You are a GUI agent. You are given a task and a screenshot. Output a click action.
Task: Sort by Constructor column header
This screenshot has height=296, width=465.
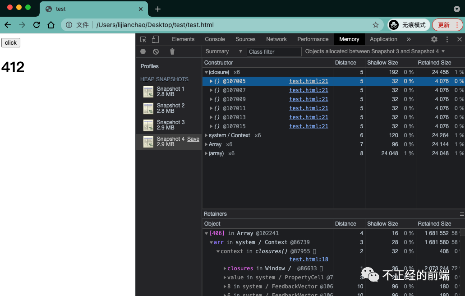click(267, 63)
